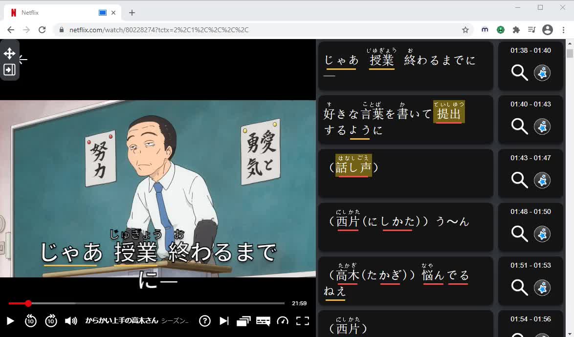The image size is (574, 337).
Task: Star the 01:51 - 01:53 subtitle line
Action: [x=542, y=288]
